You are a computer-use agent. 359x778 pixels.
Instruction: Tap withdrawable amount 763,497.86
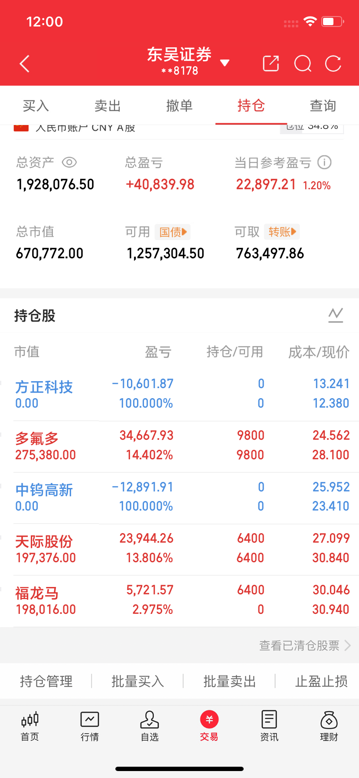point(270,253)
